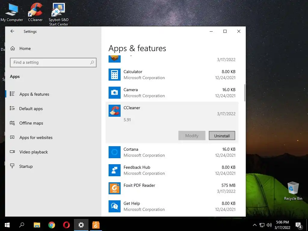Viewport: 308px width, 231px height.
Task: Open the network tray icon
Action: pyautogui.click(x=262, y=225)
